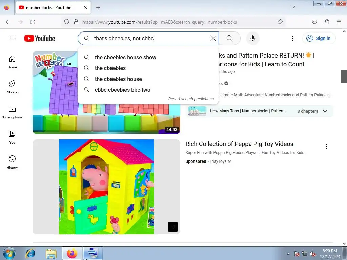Screen dimensions: 347x260
Task: Visit PlayToys.tv sponsor link
Action: click(220, 161)
